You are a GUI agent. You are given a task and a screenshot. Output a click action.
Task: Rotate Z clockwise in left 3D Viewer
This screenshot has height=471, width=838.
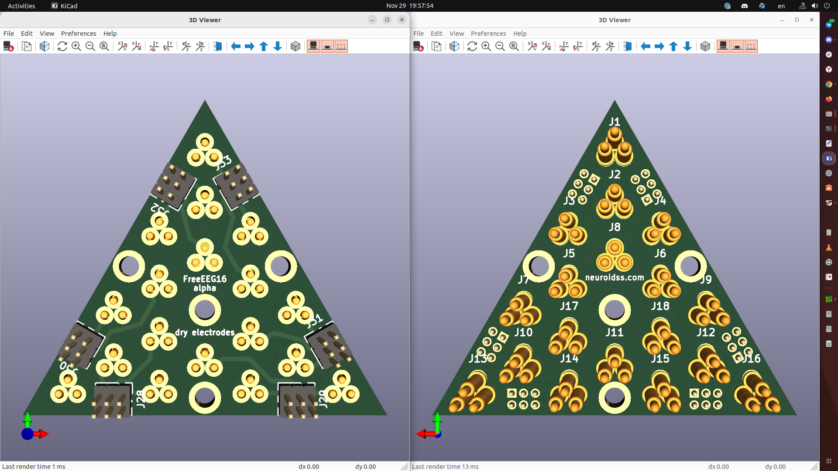186,46
